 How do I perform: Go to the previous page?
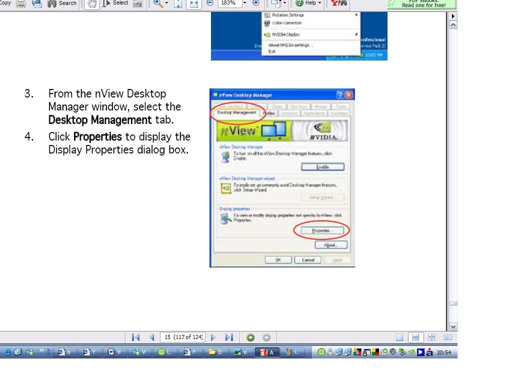point(152,337)
